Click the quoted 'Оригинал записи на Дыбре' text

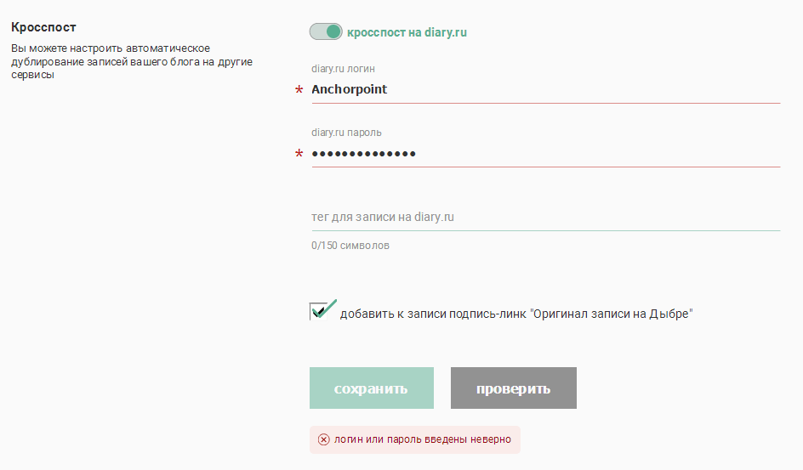pos(612,314)
